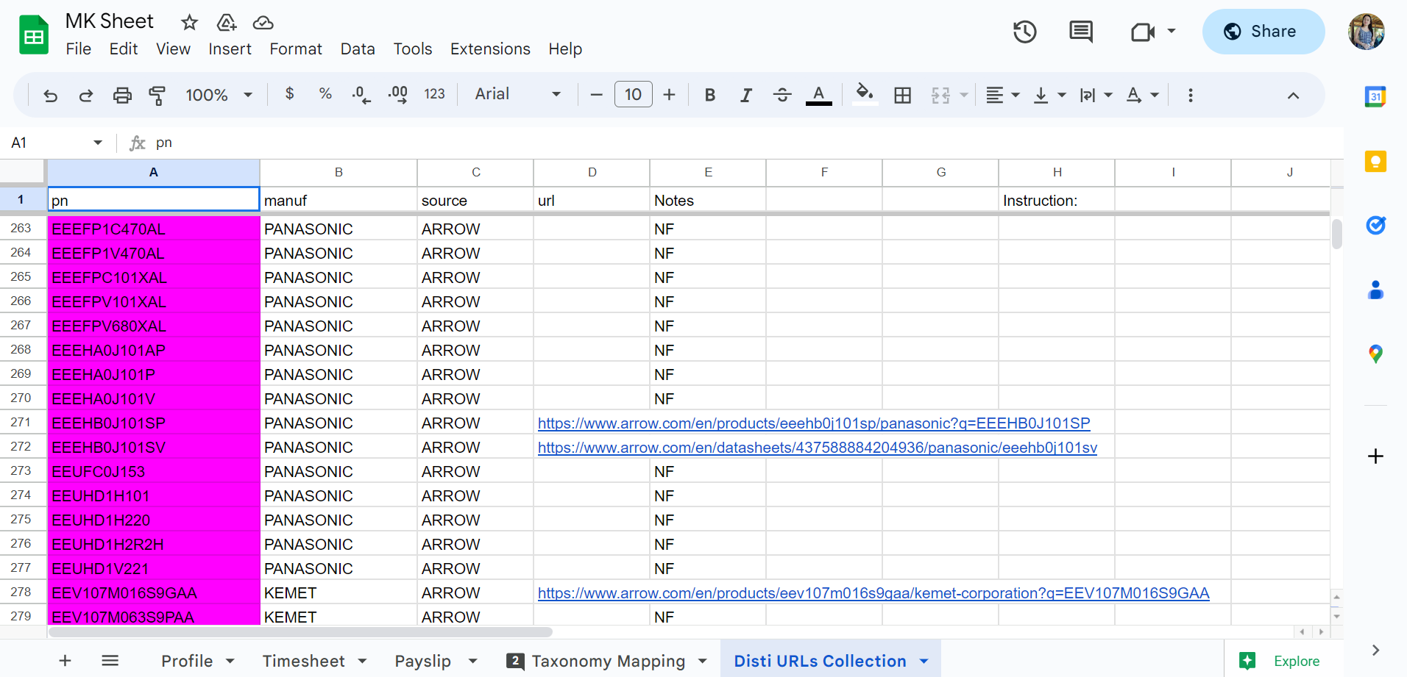Open the EEEHB0J101SP arrow.com link
This screenshot has height=677, width=1407.
814,423
